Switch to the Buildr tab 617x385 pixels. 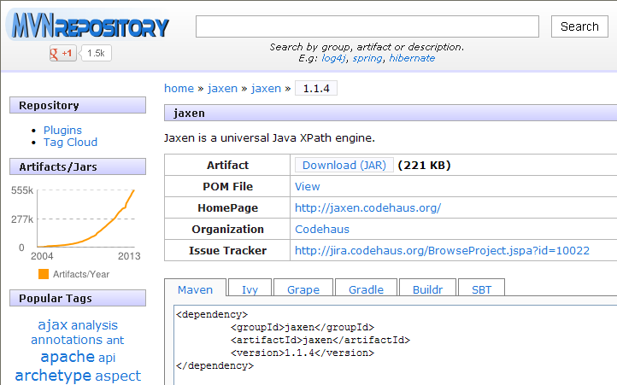coord(427,289)
